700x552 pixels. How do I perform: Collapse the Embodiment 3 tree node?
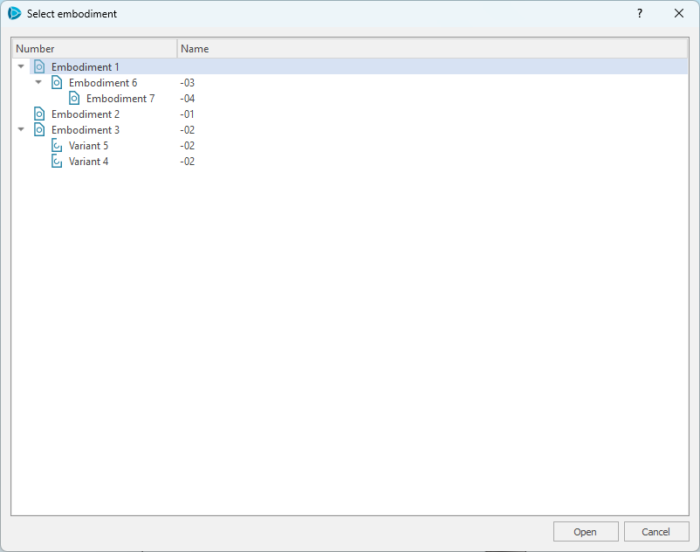pos(21,130)
